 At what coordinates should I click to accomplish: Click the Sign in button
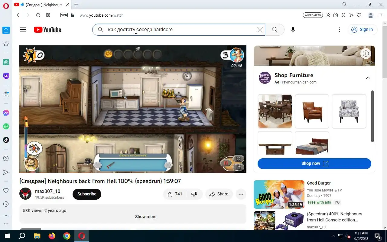point(362,30)
